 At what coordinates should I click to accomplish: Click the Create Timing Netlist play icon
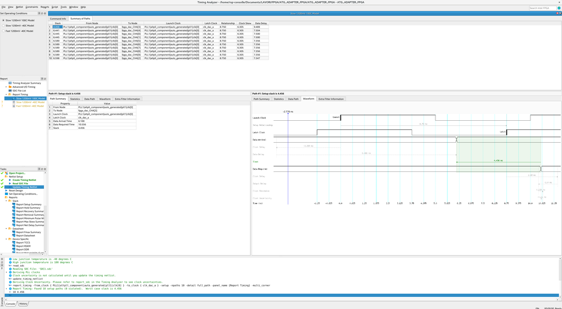point(10,180)
